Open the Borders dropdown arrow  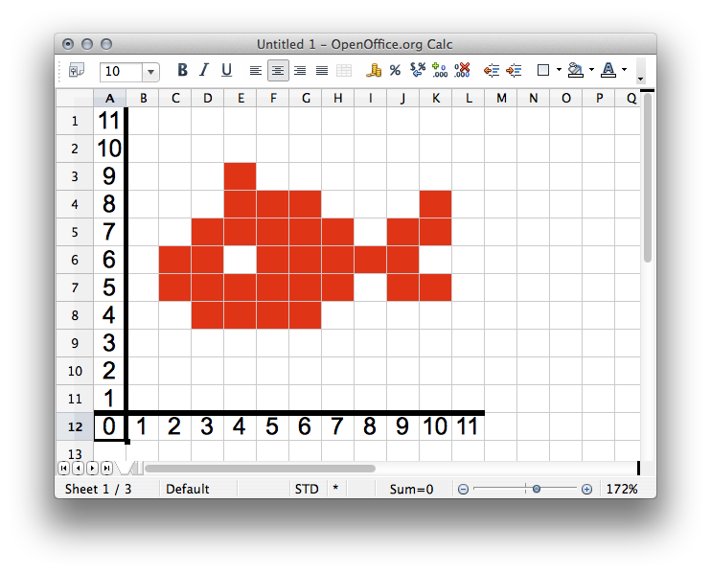click(x=559, y=70)
